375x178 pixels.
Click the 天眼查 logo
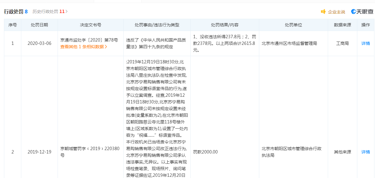[x=362, y=12]
